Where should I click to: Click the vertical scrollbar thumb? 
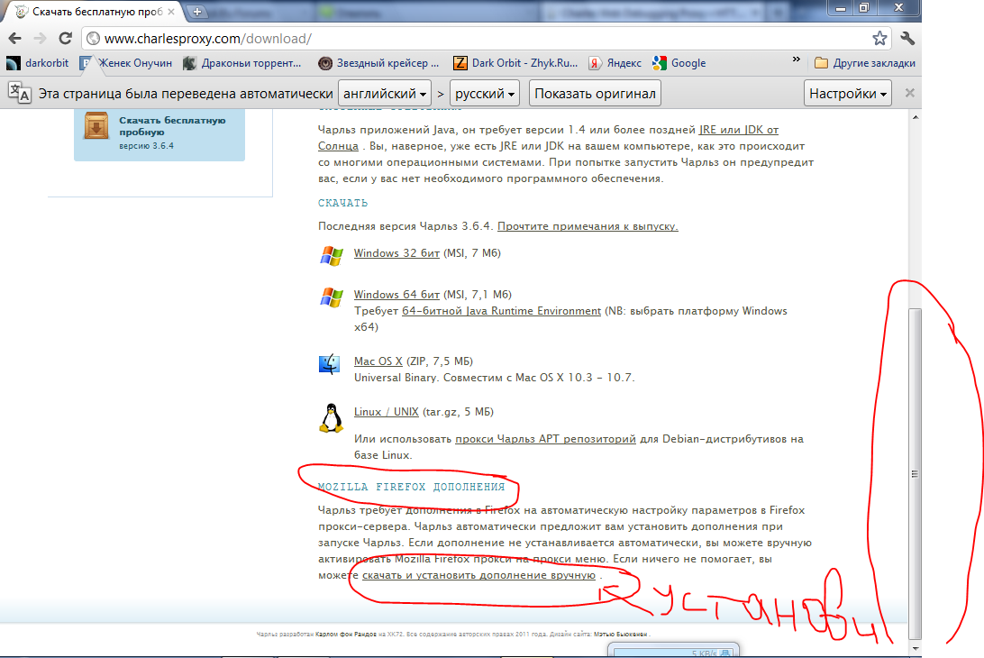916,474
